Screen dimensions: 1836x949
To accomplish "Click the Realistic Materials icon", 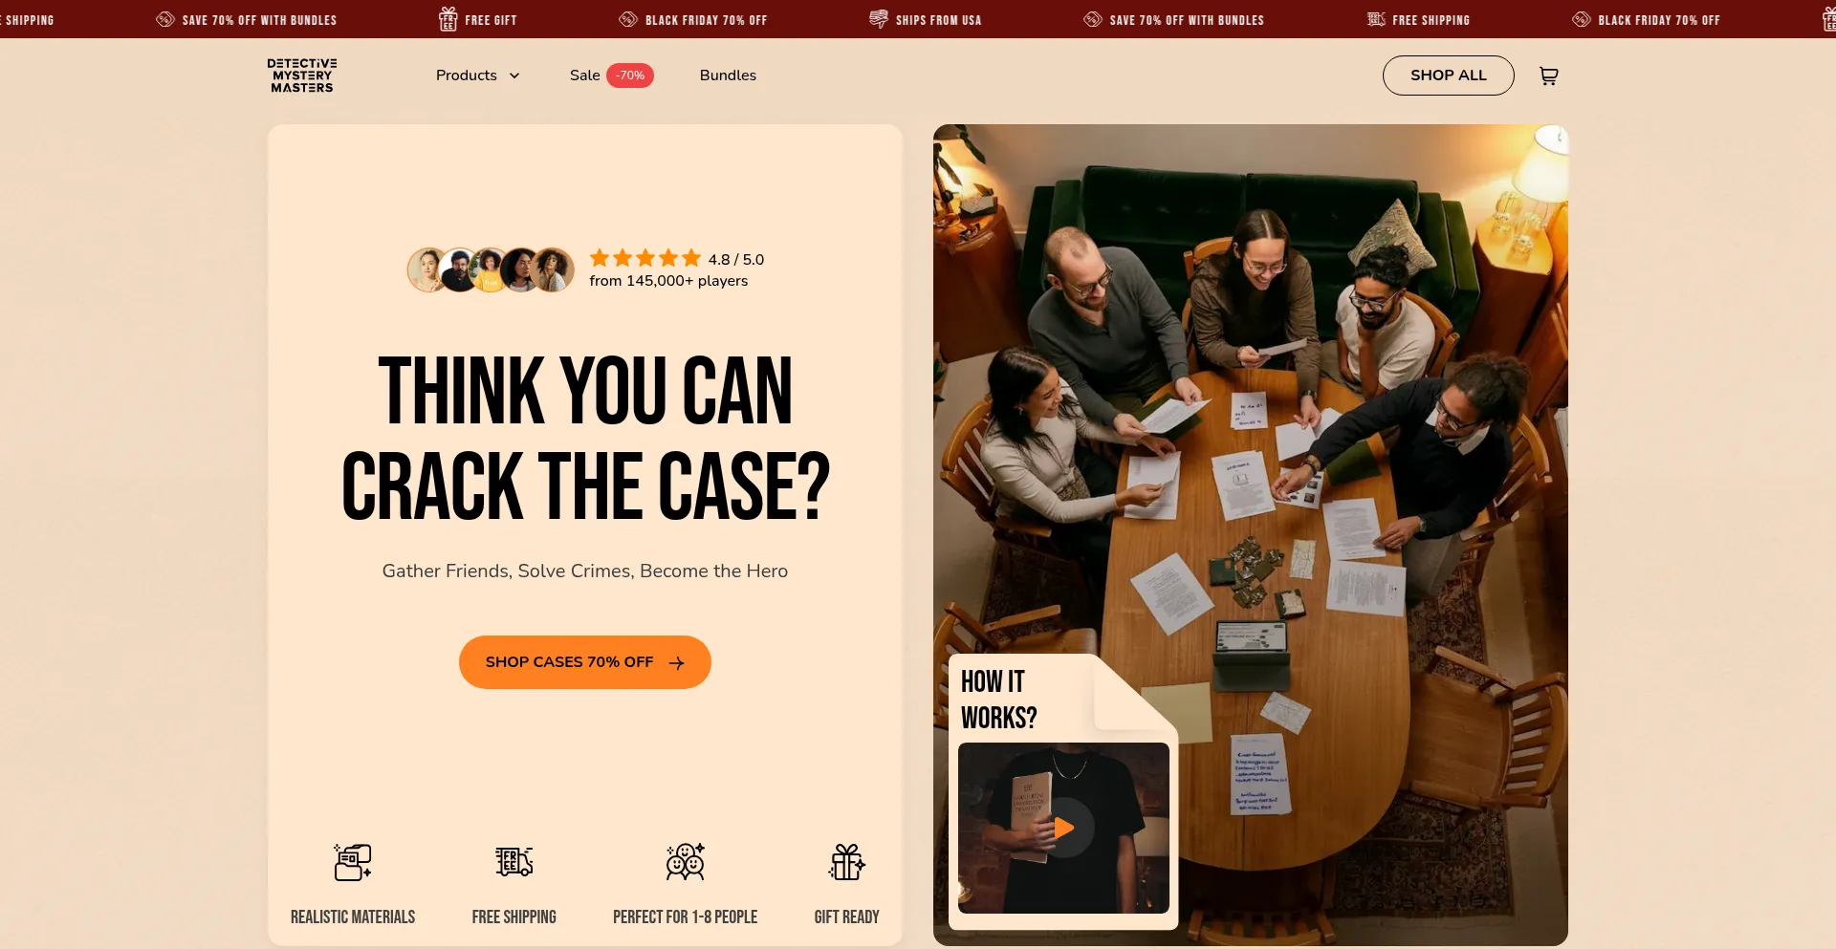I will point(353,862).
